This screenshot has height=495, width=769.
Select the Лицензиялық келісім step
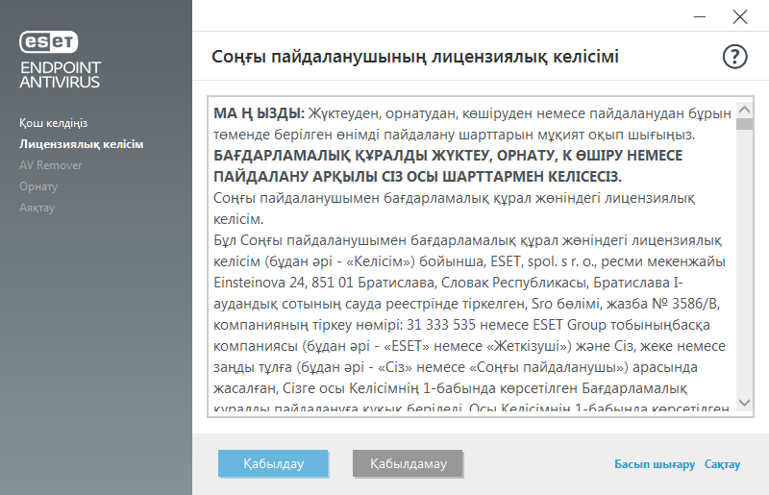(x=82, y=144)
